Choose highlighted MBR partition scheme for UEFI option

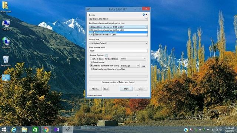tap(118, 32)
